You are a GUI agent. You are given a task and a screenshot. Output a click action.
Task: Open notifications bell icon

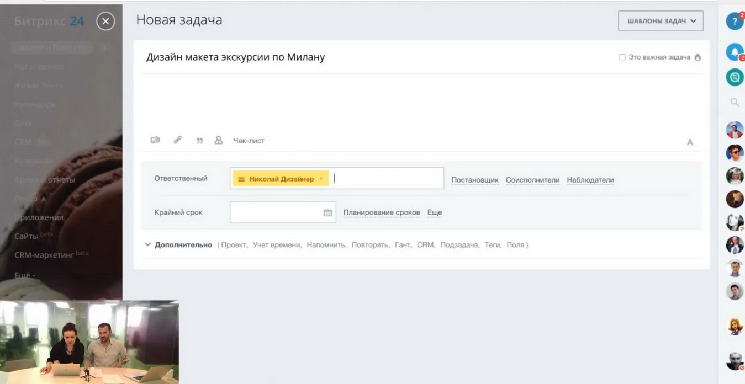coord(734,52)
